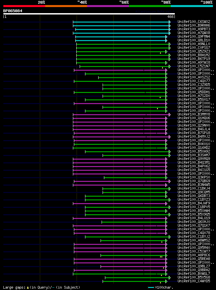The image size is (216, 290).
Task: Select the UniRef100_C4WYD5 label
Action: [x=194, y=281]
